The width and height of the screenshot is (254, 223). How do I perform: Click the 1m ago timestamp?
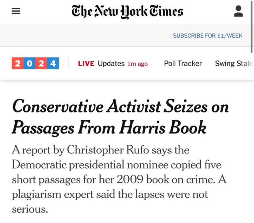[x=138, y=64]
